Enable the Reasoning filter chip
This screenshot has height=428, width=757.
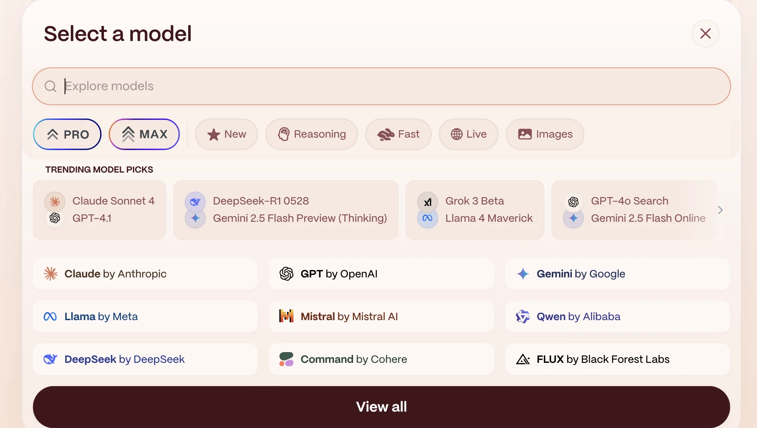tap(312, 134)
